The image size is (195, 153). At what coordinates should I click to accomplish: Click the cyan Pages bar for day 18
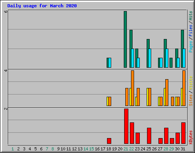point(110,63)
